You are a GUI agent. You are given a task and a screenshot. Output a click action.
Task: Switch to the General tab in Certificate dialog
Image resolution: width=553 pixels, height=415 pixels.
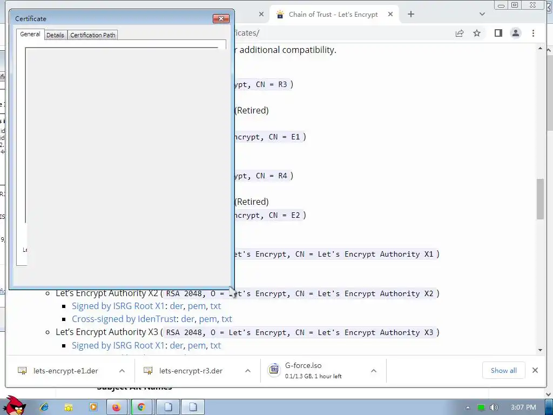30,34
